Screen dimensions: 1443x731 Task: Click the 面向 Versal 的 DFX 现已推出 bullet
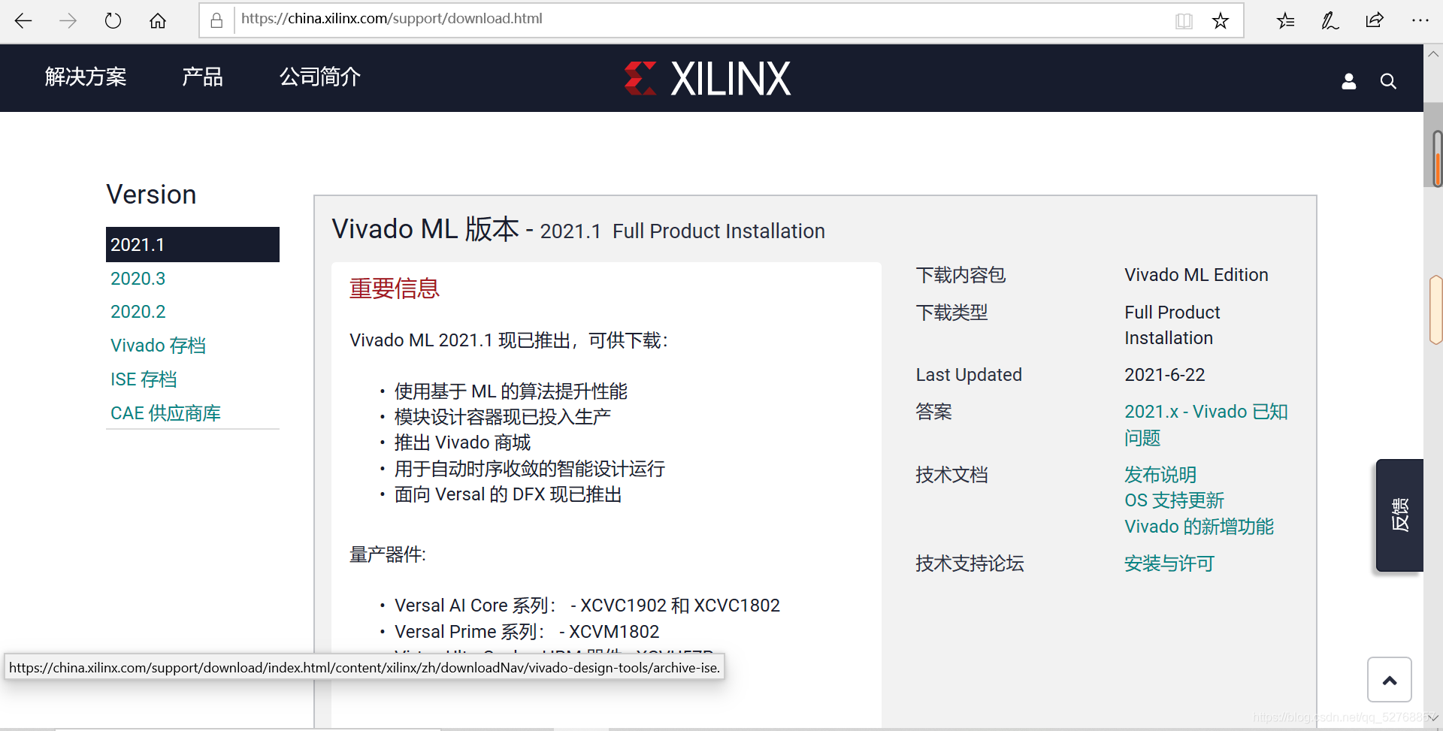[508, 494]
